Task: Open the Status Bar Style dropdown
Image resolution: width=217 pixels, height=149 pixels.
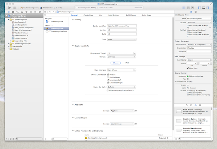Action: (121, 87)
